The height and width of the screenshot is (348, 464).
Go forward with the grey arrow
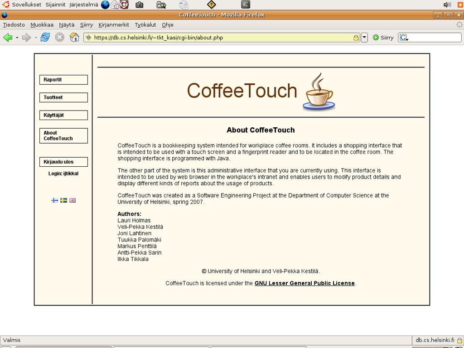click(x=27, y=38)
